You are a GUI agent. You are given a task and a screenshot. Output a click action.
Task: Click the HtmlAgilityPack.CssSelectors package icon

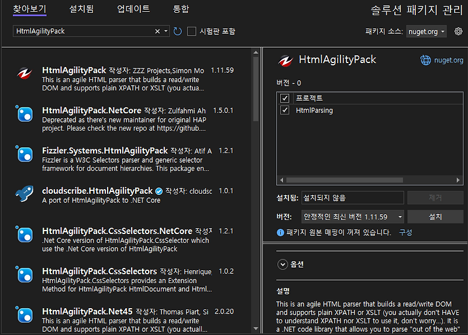click(x=24, y=274)
